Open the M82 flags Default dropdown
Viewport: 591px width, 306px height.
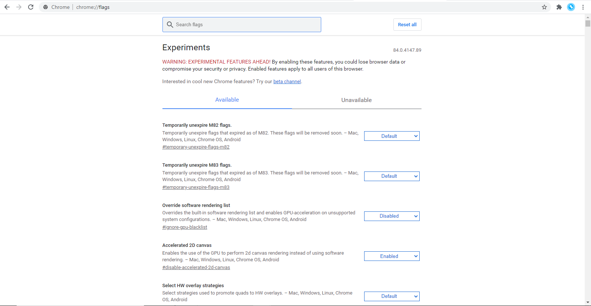[x=392, y=136]
